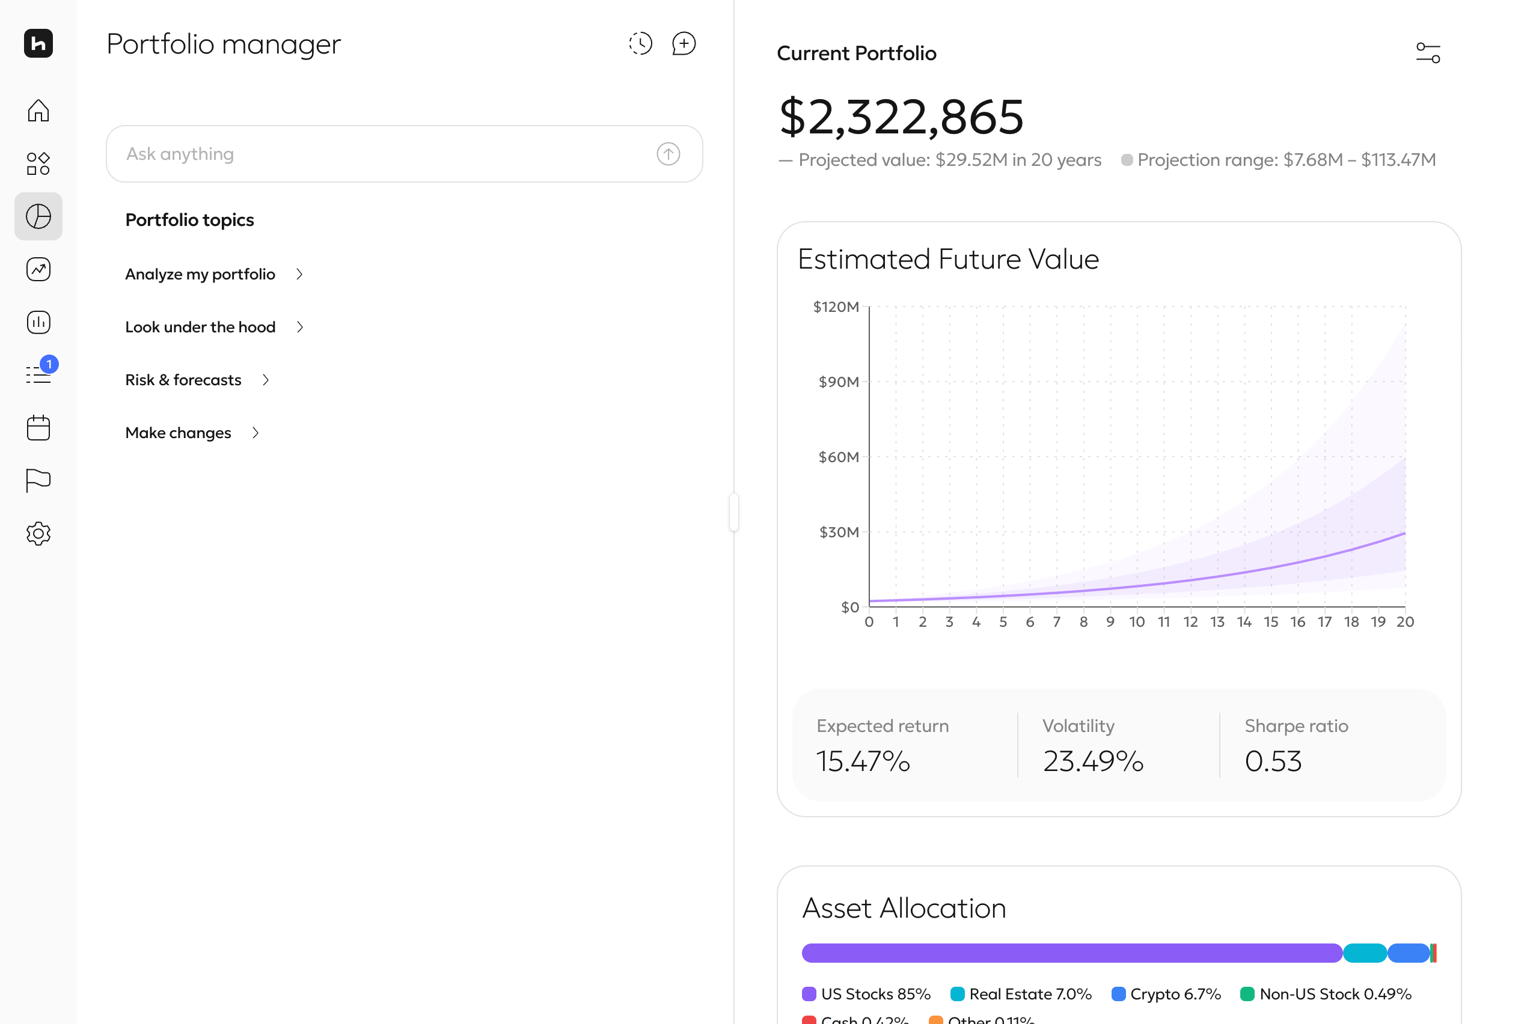This screenshot has height=1024, width=1539.
Task: Open the trending chart icon in sidebar
Action: tap(38, 269)
